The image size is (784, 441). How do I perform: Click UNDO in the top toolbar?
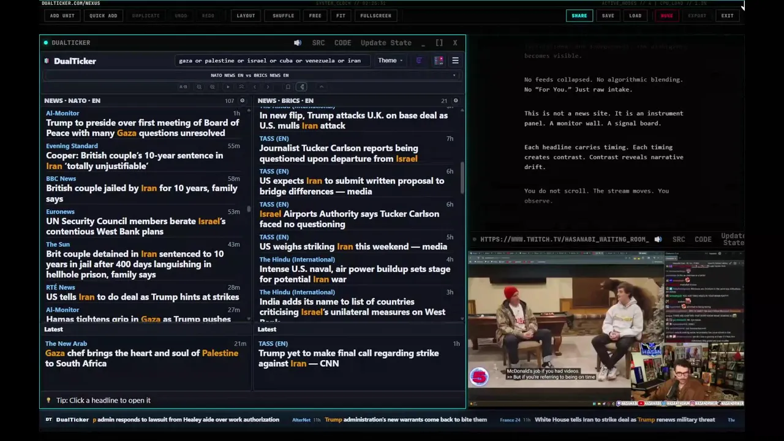[181, 16]
